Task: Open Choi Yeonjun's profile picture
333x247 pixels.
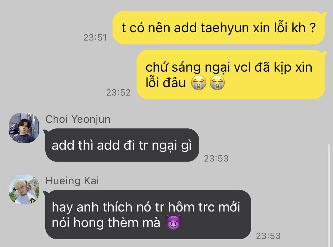Action: coord(24,128)
